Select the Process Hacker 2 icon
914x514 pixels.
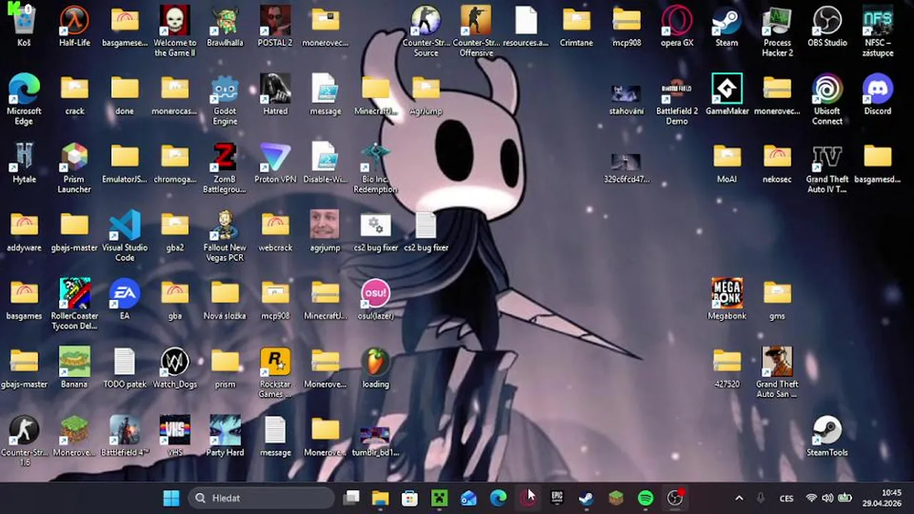point(777,31)
